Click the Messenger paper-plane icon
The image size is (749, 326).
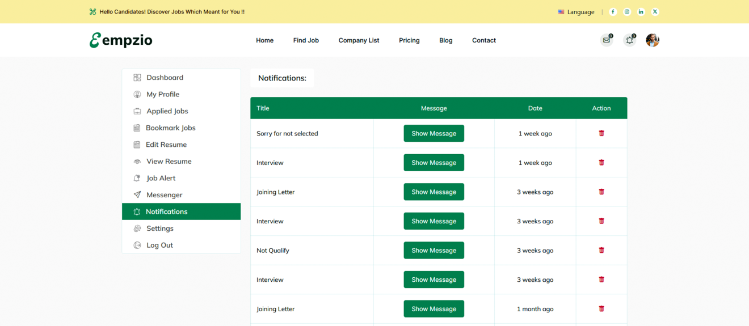pos(137,194)
